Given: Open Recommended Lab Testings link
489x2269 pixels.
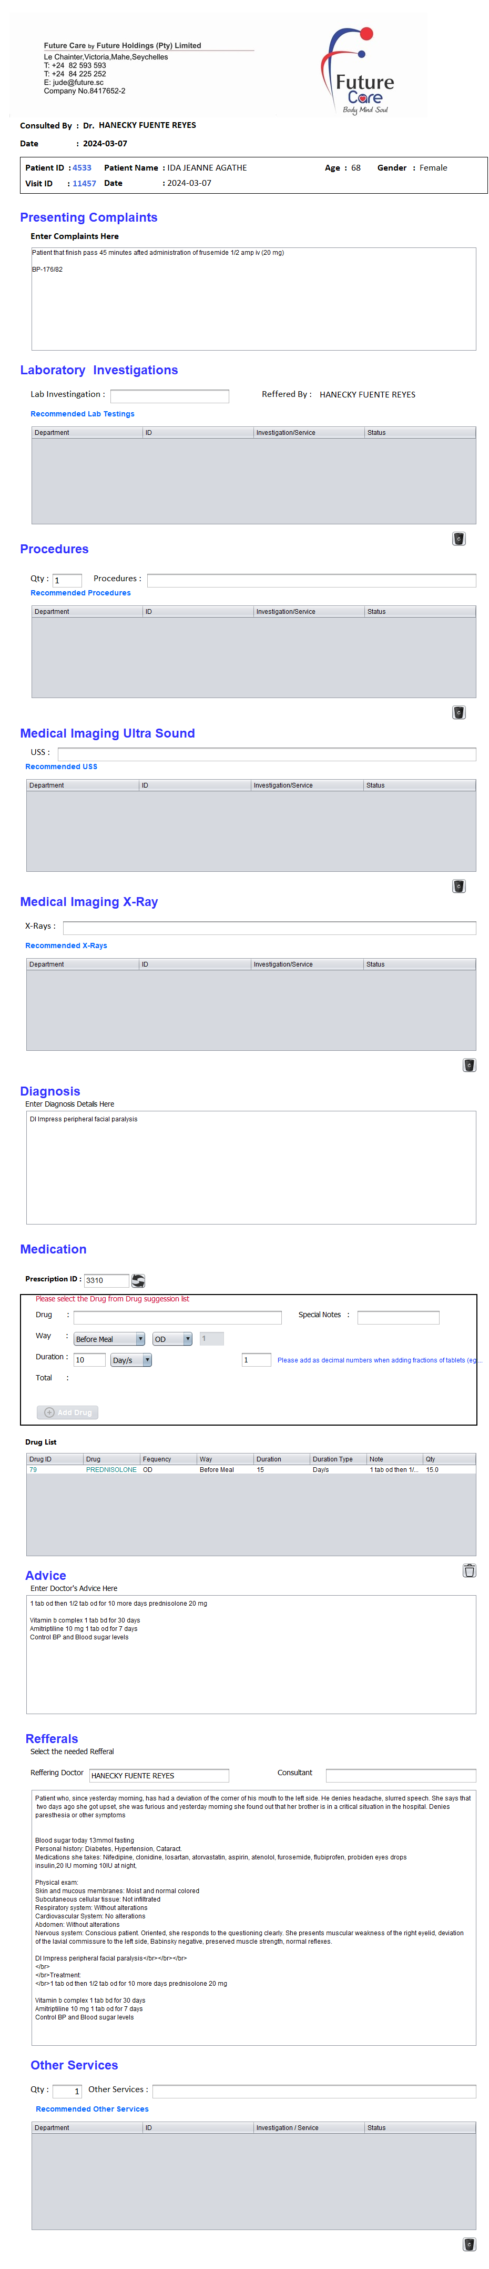Looking at the screenshot, I should pos(83,413).
